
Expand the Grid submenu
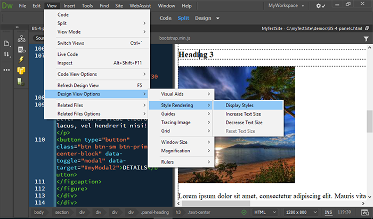click(181, 131)
